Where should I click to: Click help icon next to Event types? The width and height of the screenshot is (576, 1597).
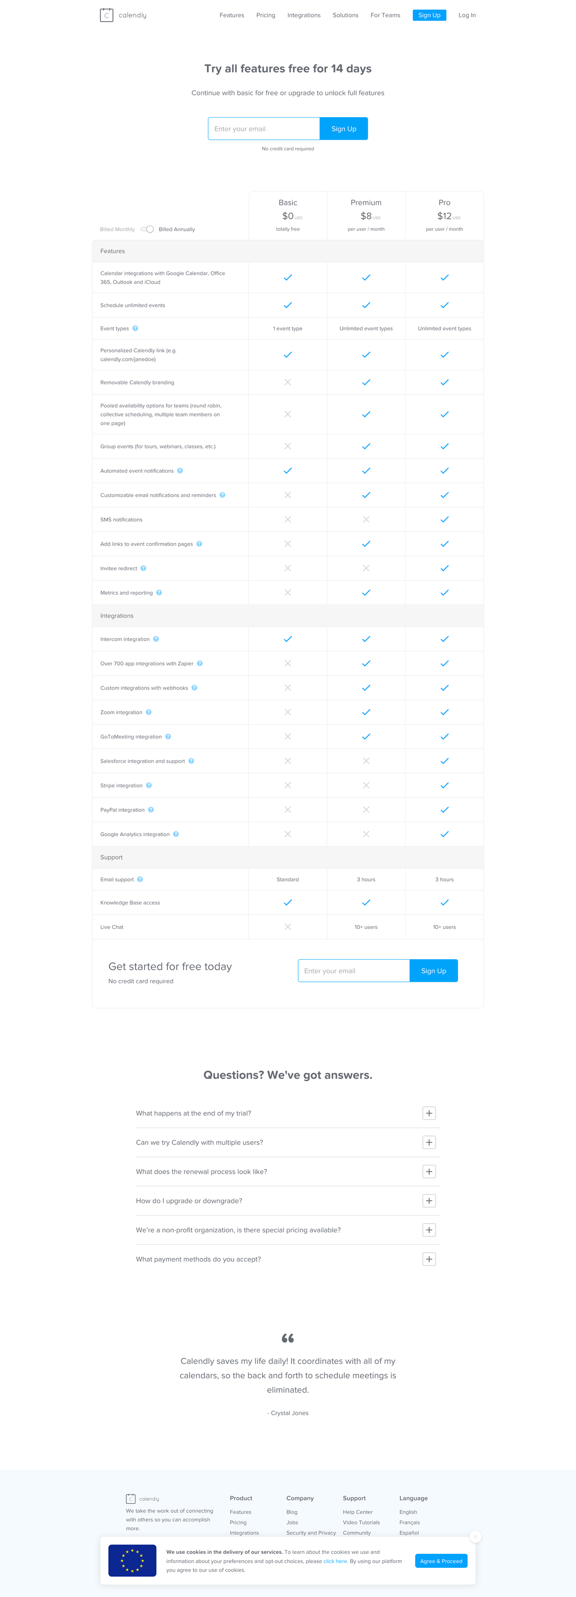coord(135,329)
